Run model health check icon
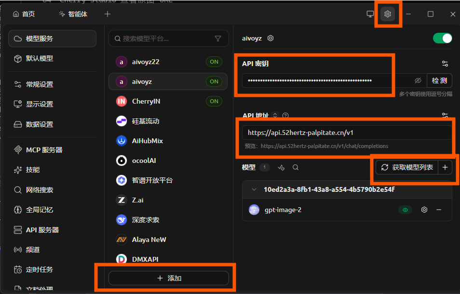 pyautogui.click(x=281, y=167)
